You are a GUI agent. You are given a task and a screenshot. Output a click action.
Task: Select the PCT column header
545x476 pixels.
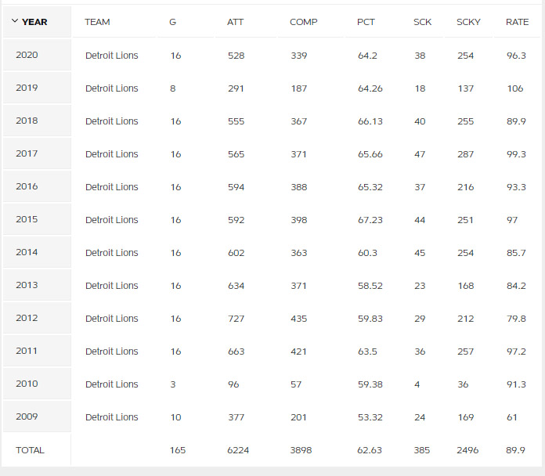366,22
